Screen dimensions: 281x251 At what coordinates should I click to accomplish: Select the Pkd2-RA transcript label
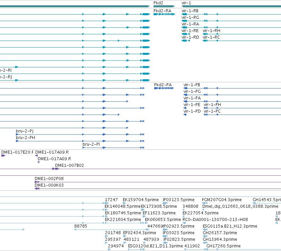pos(162,11)
